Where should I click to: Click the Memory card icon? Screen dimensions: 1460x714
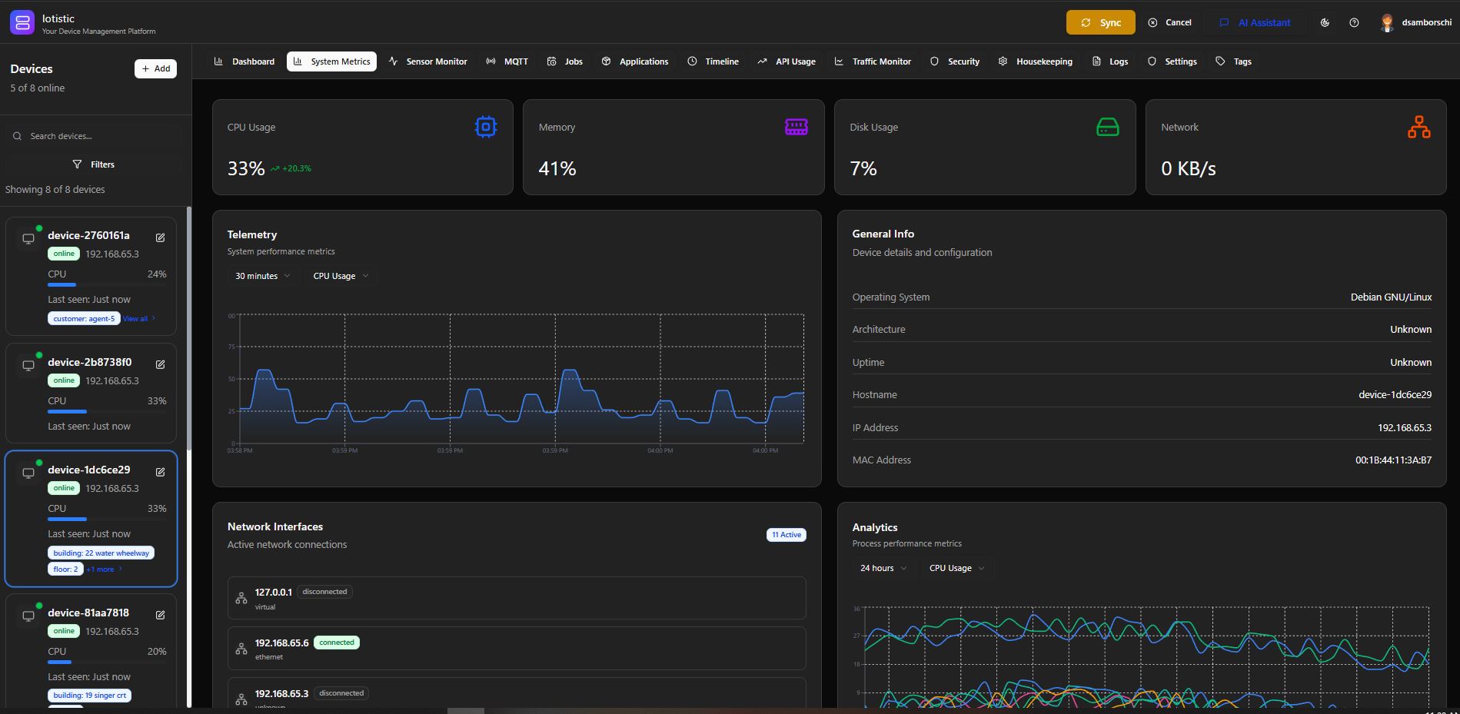pyautogui.click(x=796, y=127)
